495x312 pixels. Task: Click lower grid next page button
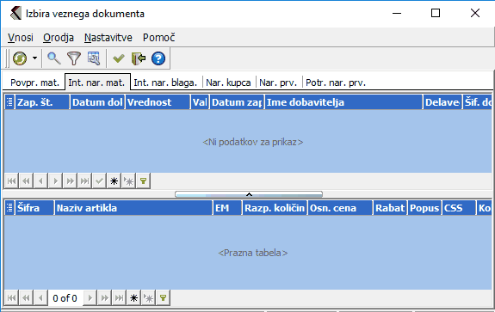pos(104,297)
